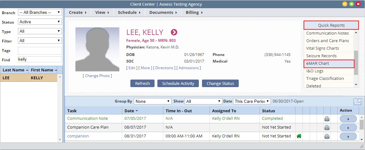This screenshot has width=365, height=150.
Task: Sort clients by Last Name arrow
Action: 27,70
